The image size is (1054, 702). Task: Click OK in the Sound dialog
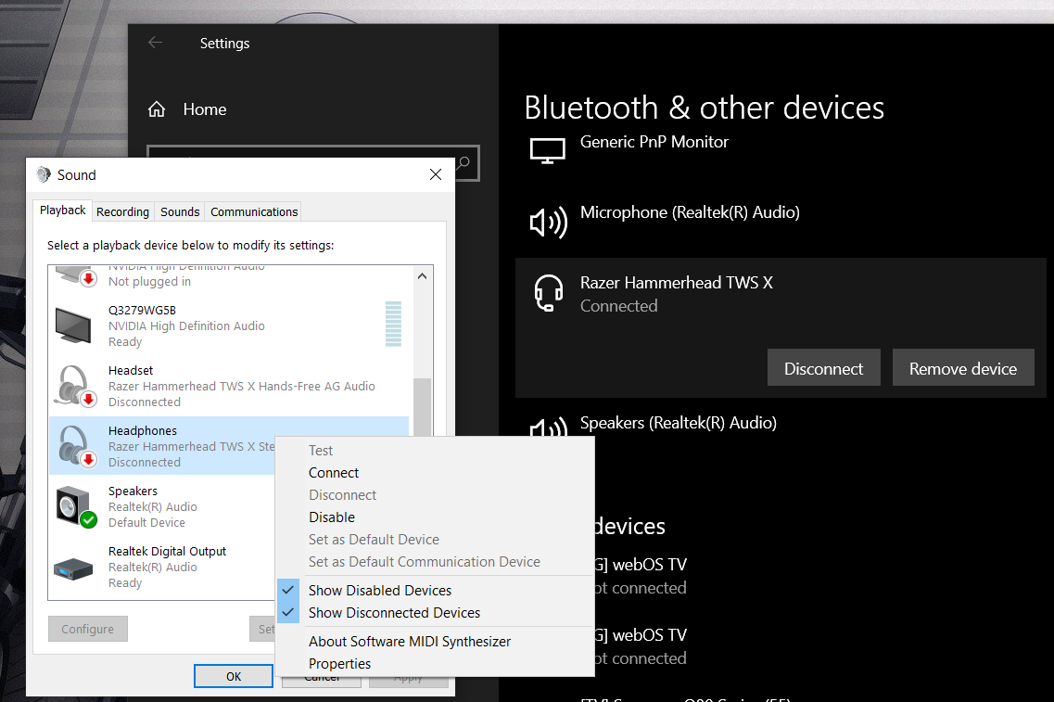pyautogui.click(x=234, y=676)
